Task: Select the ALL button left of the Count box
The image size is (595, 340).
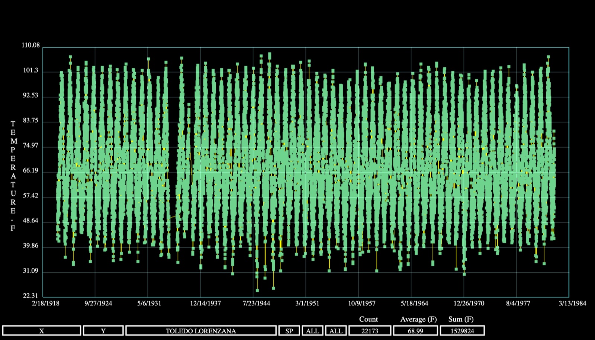Action: (x=336, y=331)
